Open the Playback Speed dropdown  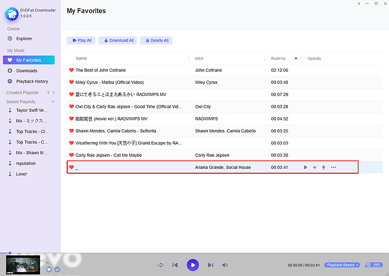tap(342, 265)
